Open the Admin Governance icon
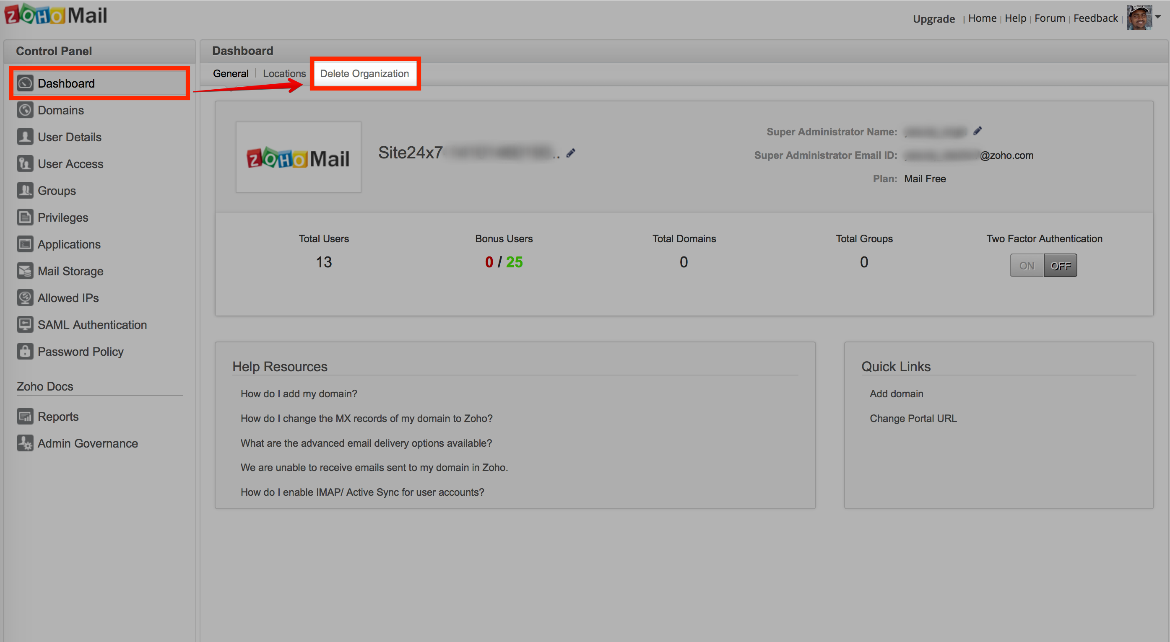Viewport: 1170px width, 642px height. (25, 443)
